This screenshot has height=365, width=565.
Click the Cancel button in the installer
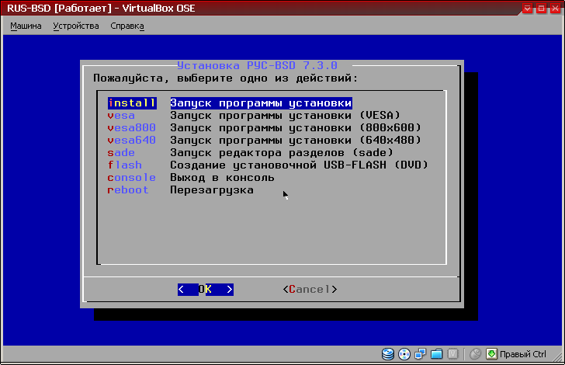pyautogui.click(x=310, y=289)
